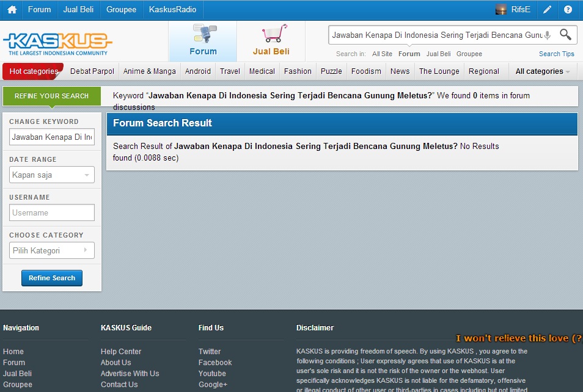Select the Jual Beli shopping cart icon

tap(274, 34)
